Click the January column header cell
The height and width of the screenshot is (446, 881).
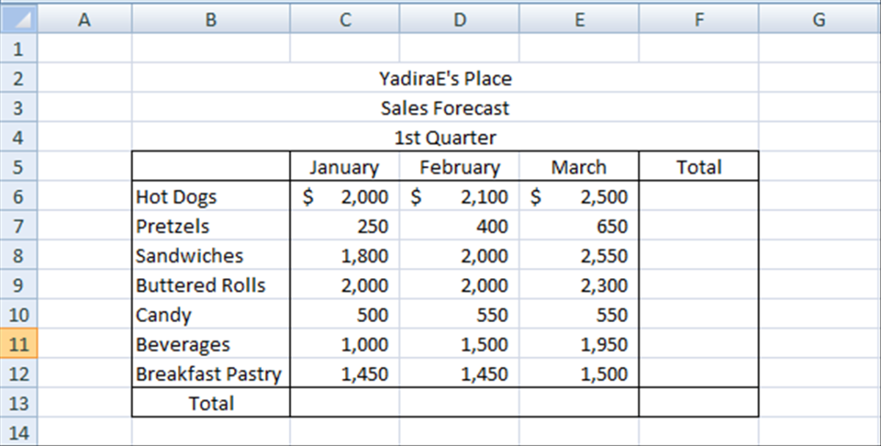tap(344, 167)
